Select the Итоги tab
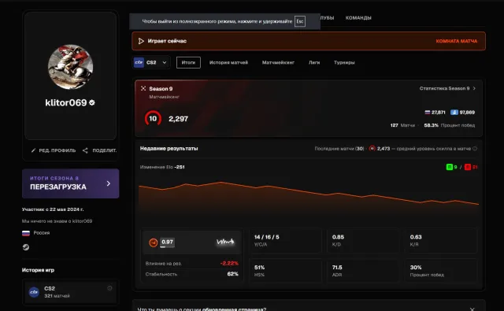 (188, 62)
